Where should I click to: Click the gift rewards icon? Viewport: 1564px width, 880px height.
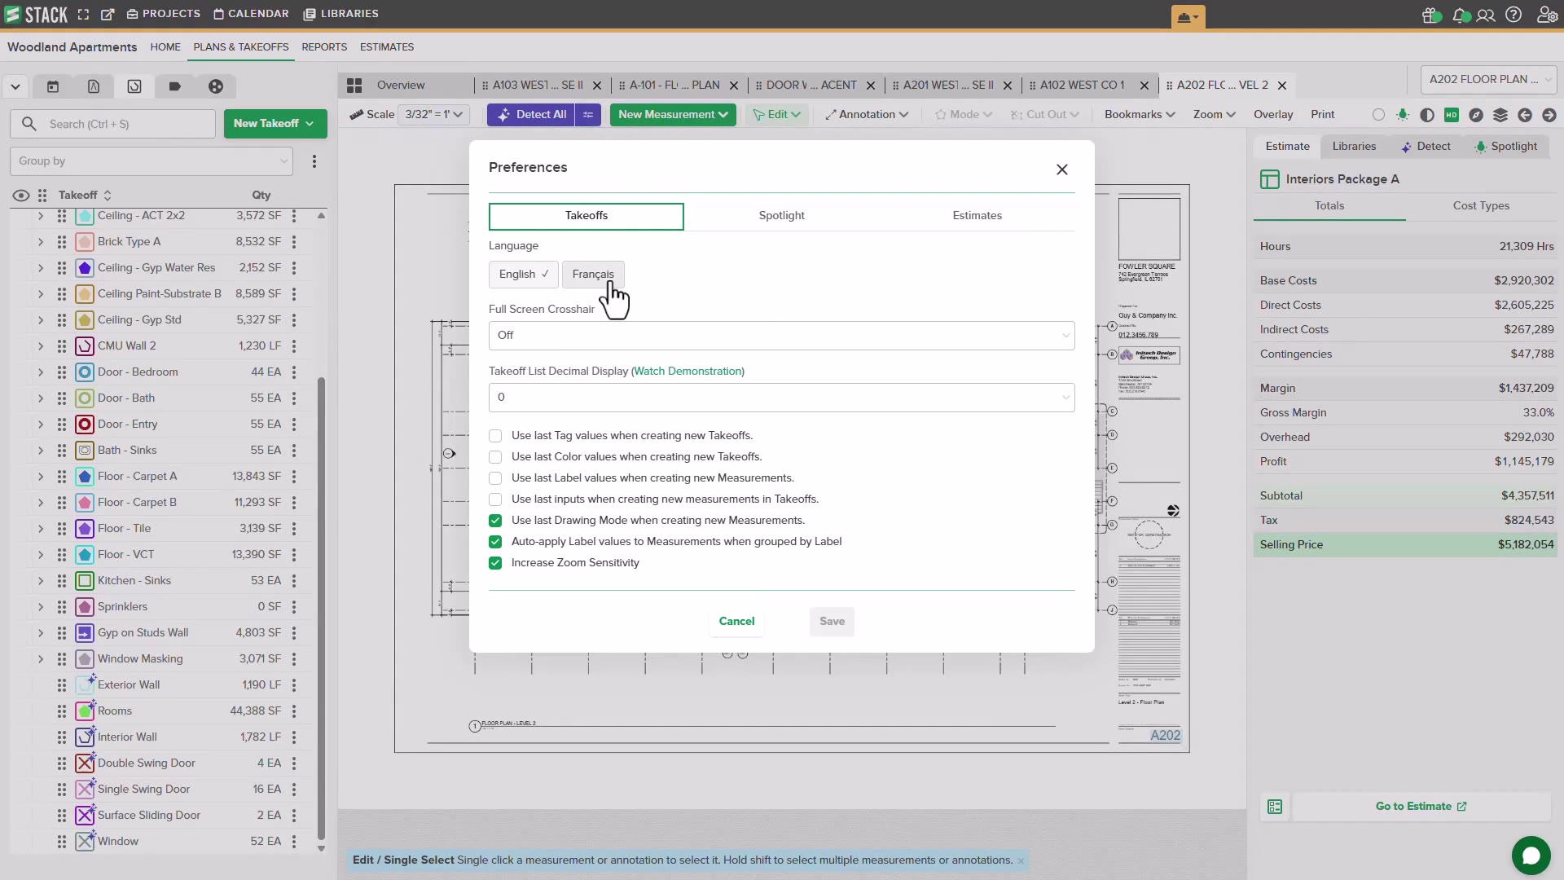click(1431, 15)
